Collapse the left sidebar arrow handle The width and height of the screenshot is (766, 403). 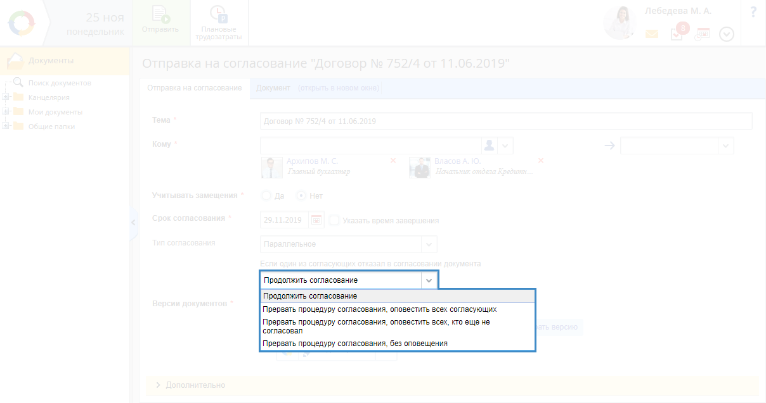point(133,223)
